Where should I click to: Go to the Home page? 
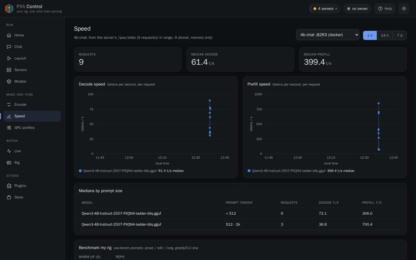32,35
